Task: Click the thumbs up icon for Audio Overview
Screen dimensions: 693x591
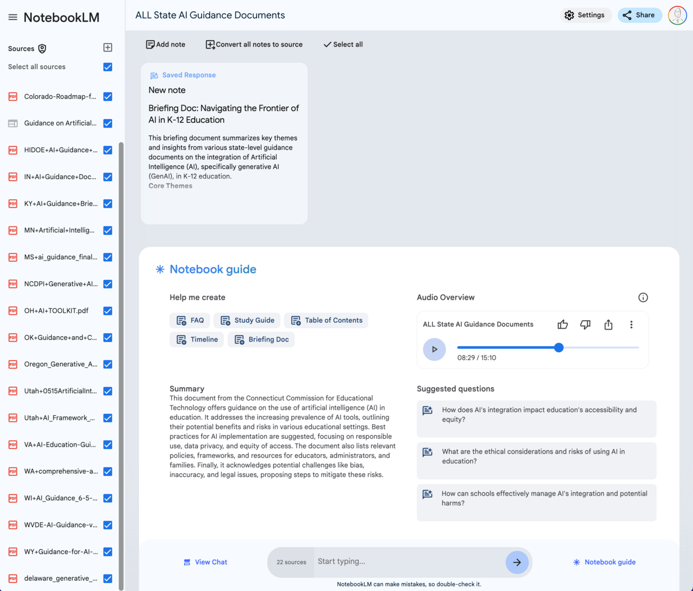Action: [x=563, y=324]
